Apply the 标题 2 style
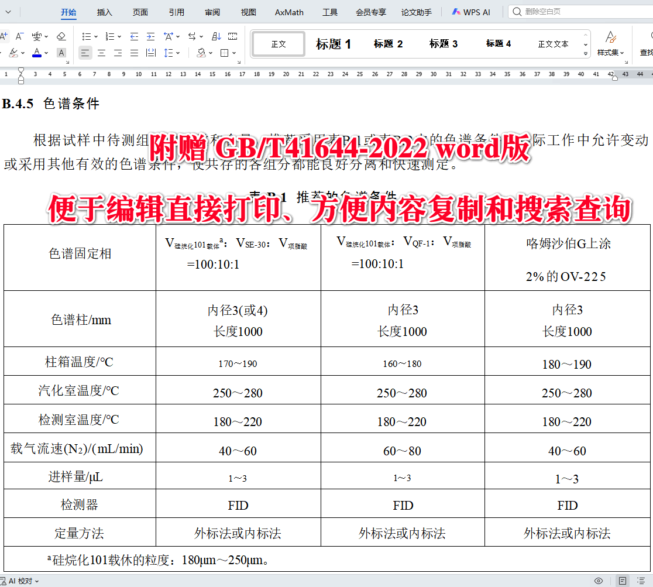The width and height of the screenshot is (653, 587). pos(388,44)
